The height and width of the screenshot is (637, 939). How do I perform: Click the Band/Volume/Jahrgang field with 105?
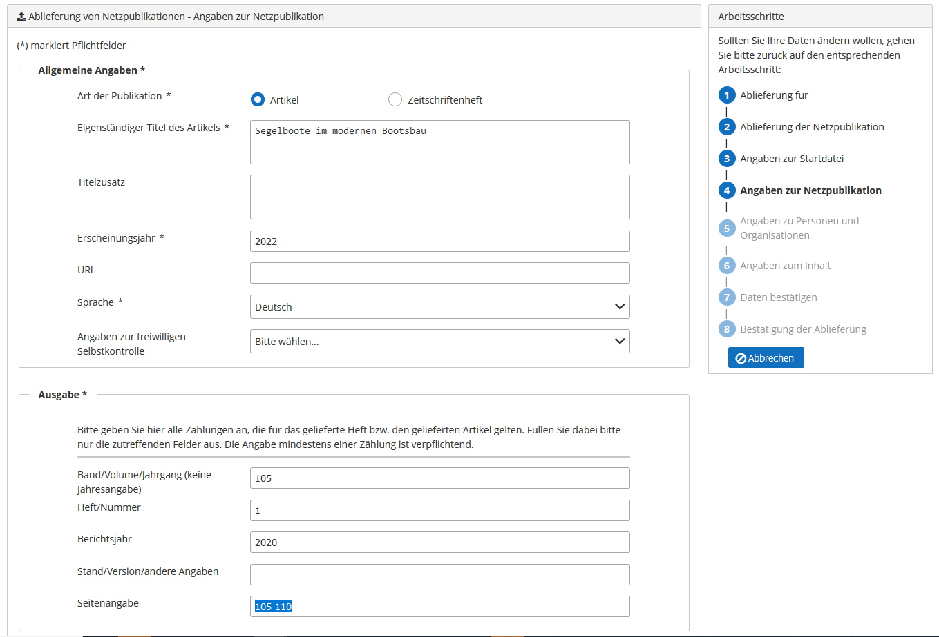440,478
